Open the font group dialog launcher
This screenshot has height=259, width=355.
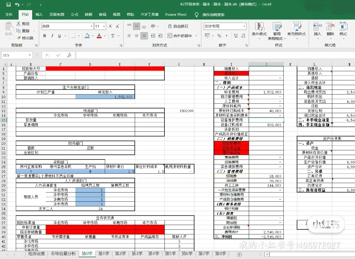[121, 46]
